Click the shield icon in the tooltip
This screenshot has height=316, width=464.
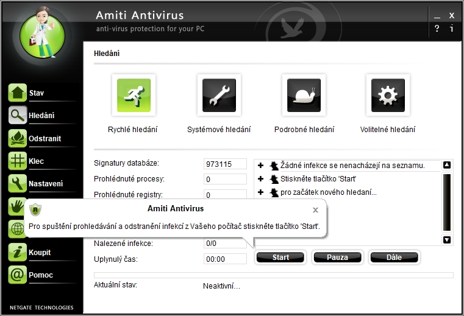[x=35, y=210]
